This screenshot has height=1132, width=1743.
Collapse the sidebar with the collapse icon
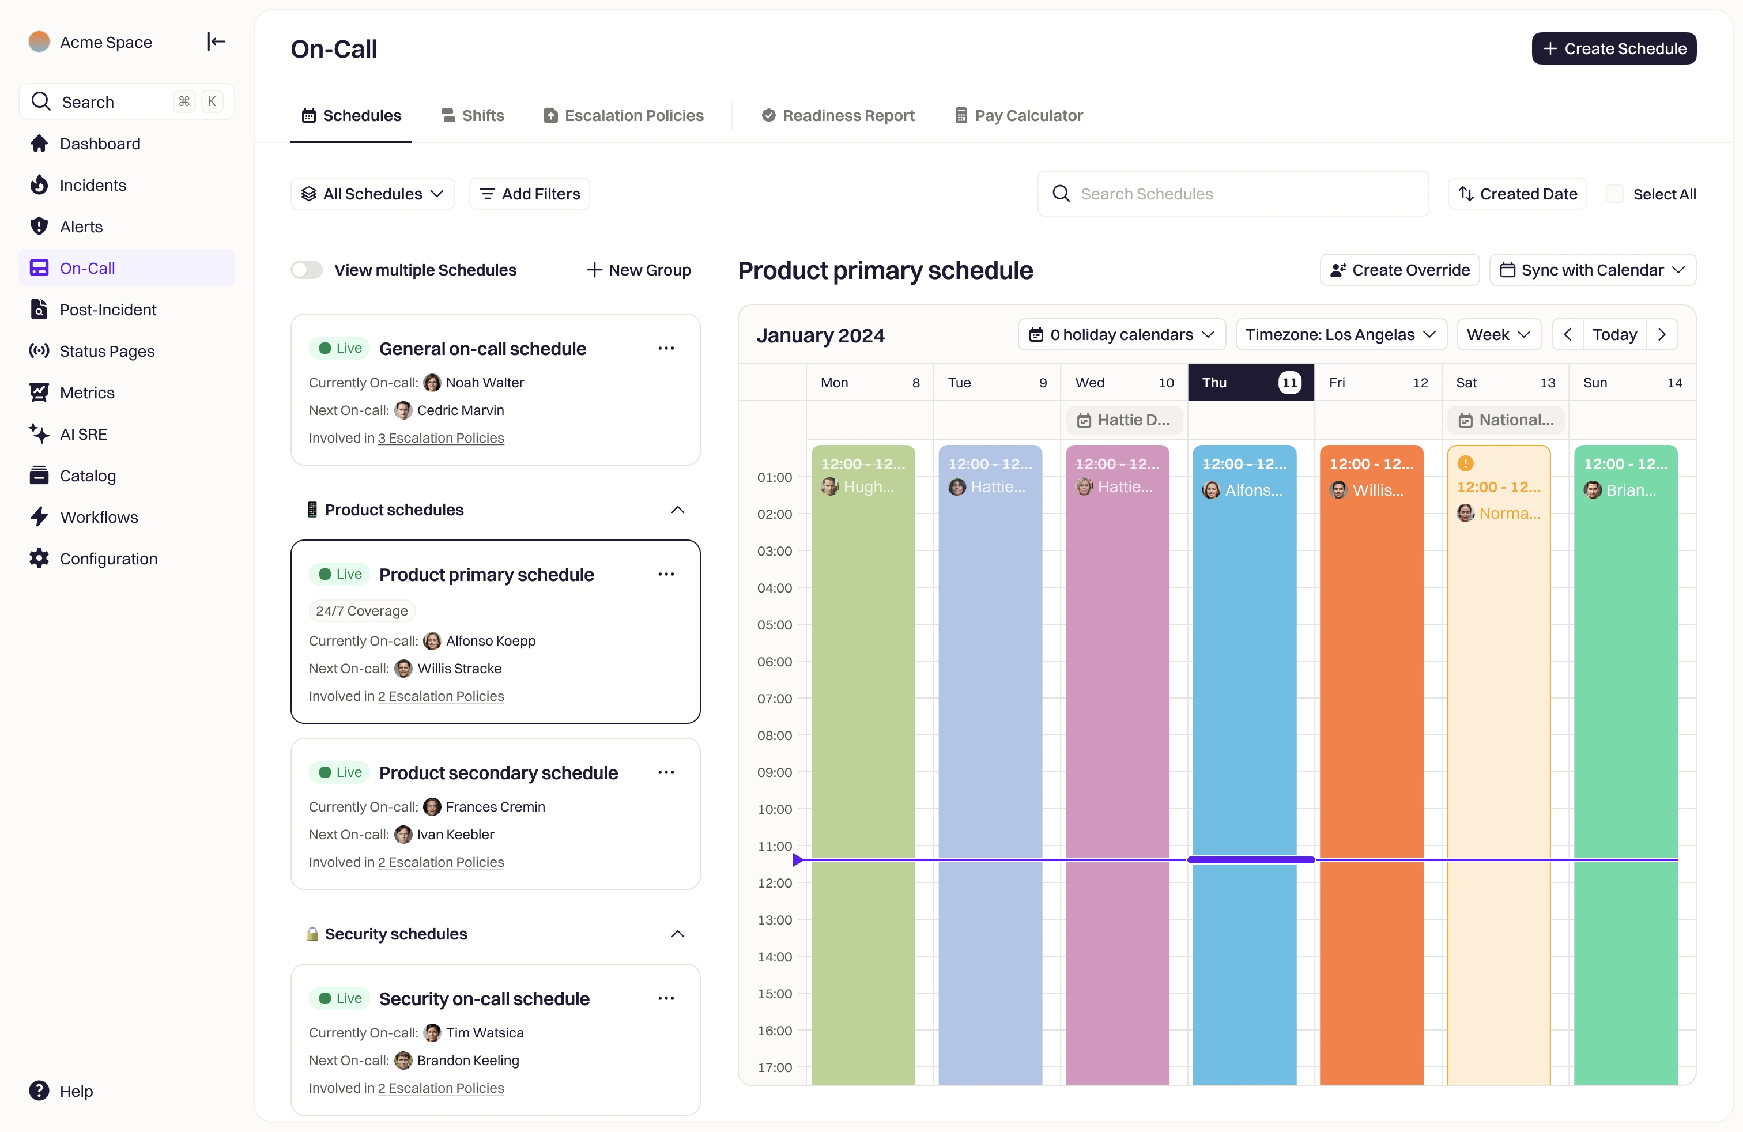point(216,41)
